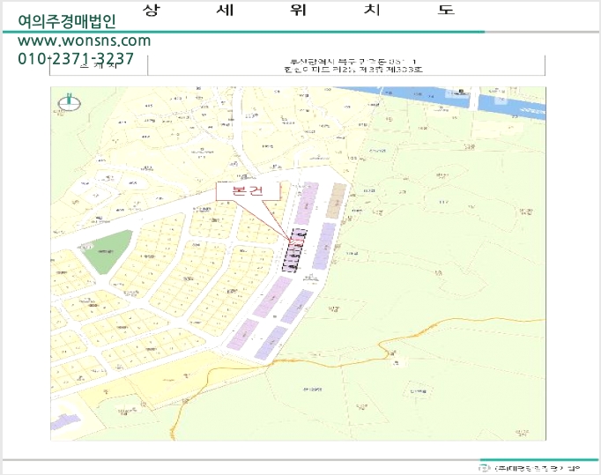This screenshot has height=475, width=601.
Task: Click the dashed subject building on map
Action: 294,251
